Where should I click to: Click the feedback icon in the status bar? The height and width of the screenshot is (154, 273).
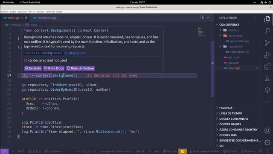[x=261, y=151]
